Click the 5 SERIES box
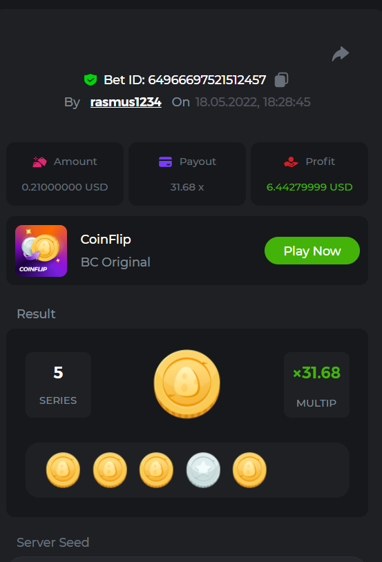Image resolution: width=382 pixels, height=562 pixels. 58,385
